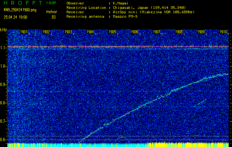Click the Receiving antenna label
This screenshot has width=232, height=147.
85,17
